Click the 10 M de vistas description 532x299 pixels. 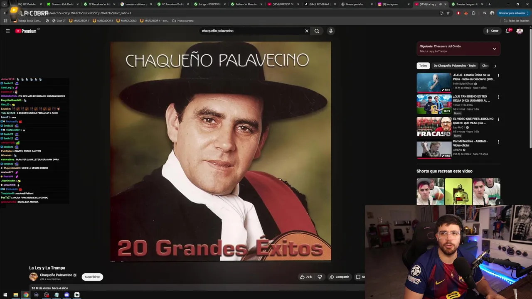tap(50, 288)
